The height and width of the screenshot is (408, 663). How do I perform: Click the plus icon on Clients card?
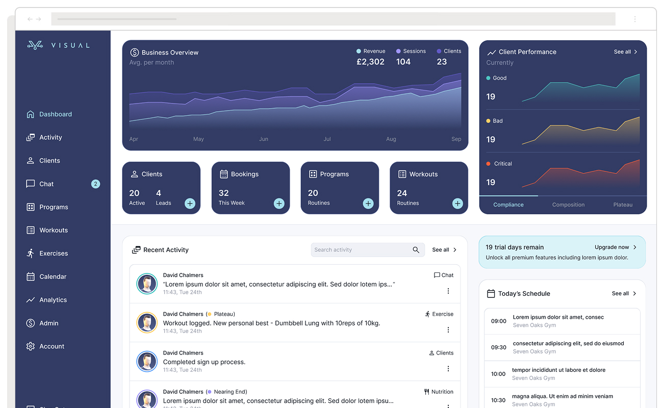pyautogui.click(x=190, y=203)
